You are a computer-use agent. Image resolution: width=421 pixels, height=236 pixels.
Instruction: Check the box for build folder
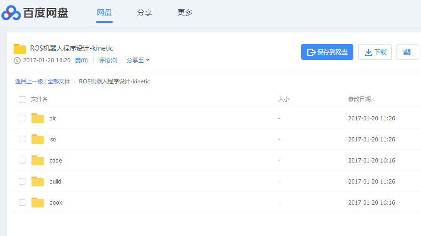tap(22, 181)
